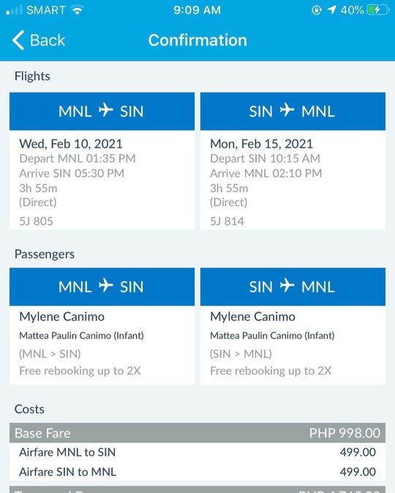Tap the Back chevron arrow icon
This screenshot has height=493, width=395.
click(18, 40)
